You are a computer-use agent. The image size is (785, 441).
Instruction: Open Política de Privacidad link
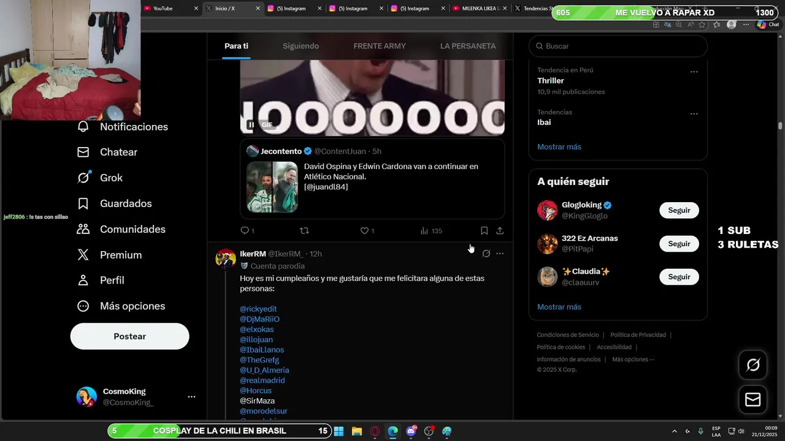(x=638, y=335)
